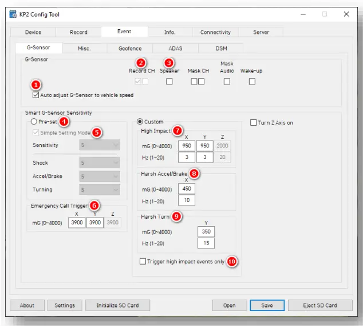Save the configuration
Viewport: 363px width, 326px height.
click(267, 305)
